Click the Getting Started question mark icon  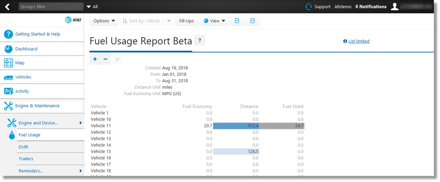pyautogui.click(x=9, y=34)
